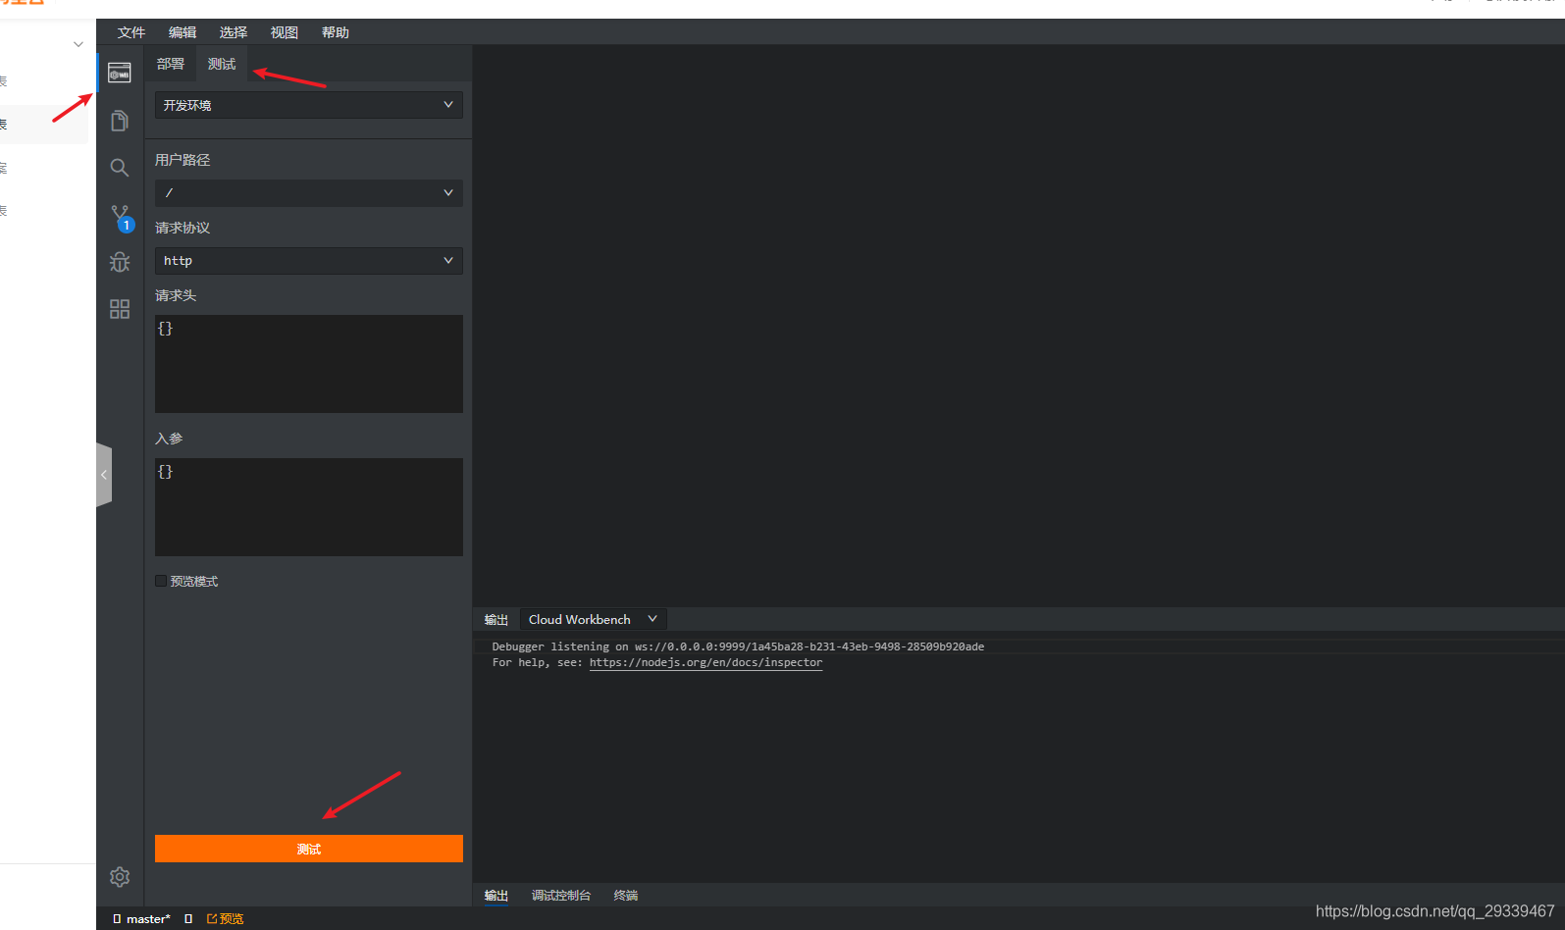Open the 请求协议 http dropdown

tap(309, 261)
